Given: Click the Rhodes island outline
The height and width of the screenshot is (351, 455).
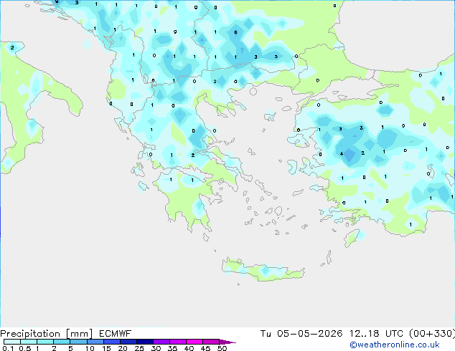Looking at the screenshot, I should (352, 238).
